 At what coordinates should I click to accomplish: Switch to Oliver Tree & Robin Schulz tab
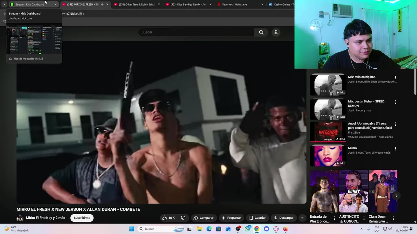tap(137, 5)
